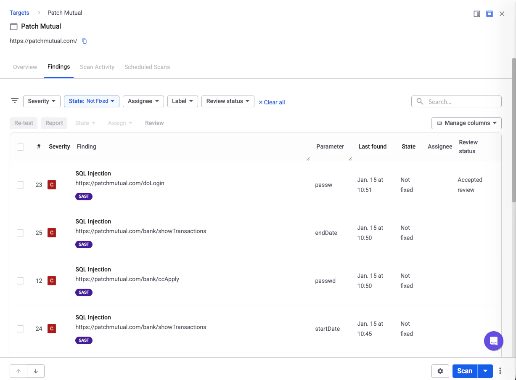Click the search magnifier icon
Image resolution: width=516 pixels, height=380 pixels.
(420, 101)
